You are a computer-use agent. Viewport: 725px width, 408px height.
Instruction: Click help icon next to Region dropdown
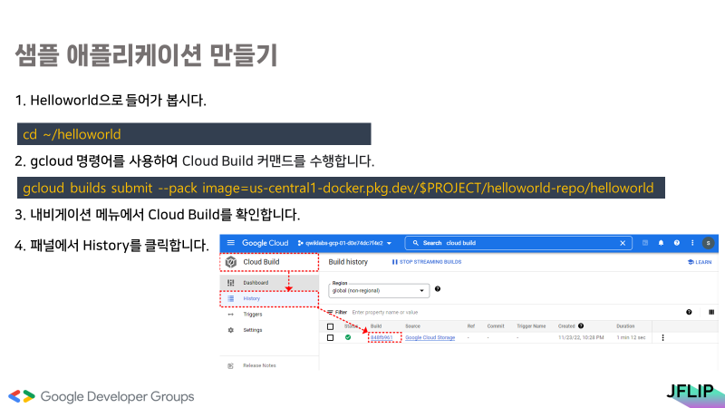point(438,289)
